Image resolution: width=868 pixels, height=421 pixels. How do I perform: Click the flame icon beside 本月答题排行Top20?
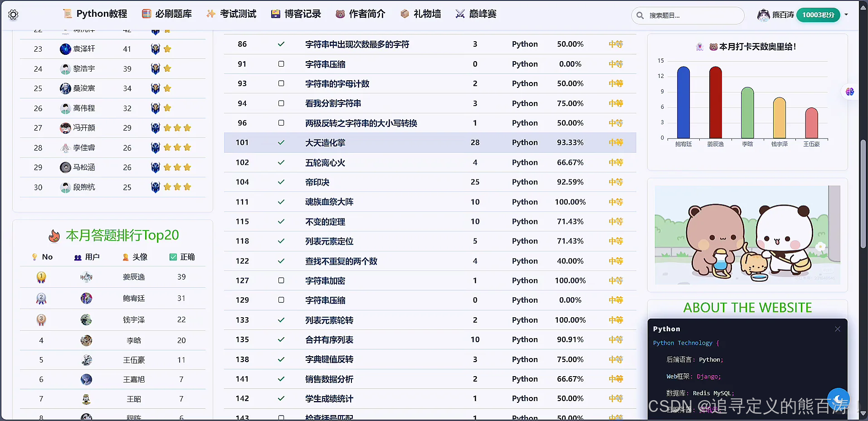[x=54, y=236]
